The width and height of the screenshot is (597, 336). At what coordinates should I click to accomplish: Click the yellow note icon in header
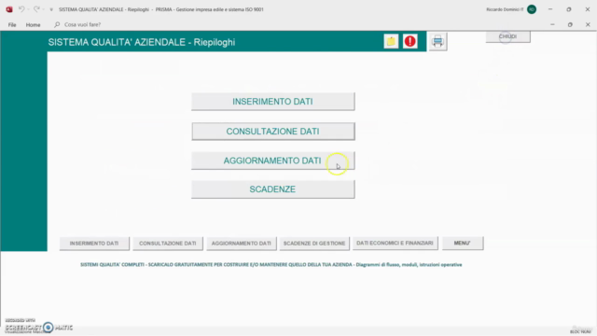(x=391, y=41)
